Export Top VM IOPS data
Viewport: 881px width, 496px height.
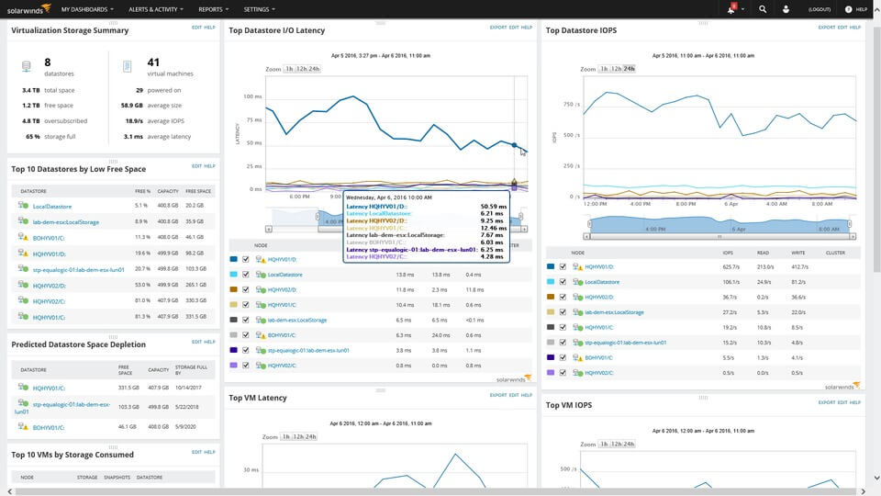click(827, 402)
